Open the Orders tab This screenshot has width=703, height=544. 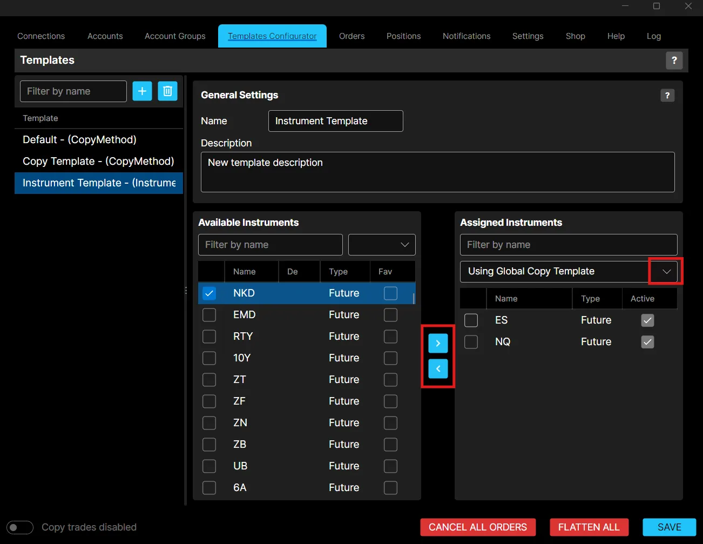coord(352,36)
